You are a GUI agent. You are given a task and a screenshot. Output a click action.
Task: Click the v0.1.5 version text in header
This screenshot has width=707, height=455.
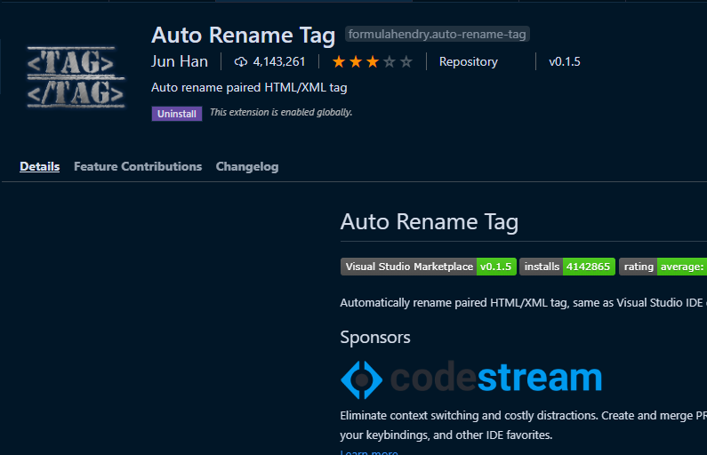(x=565, y=61)
